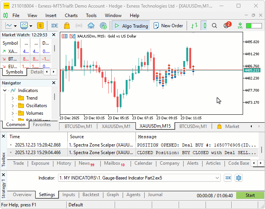This screenshot has height=209, width=265.
Task: Select the BT... symbol row in Market Watch
Action: [26, 59]
